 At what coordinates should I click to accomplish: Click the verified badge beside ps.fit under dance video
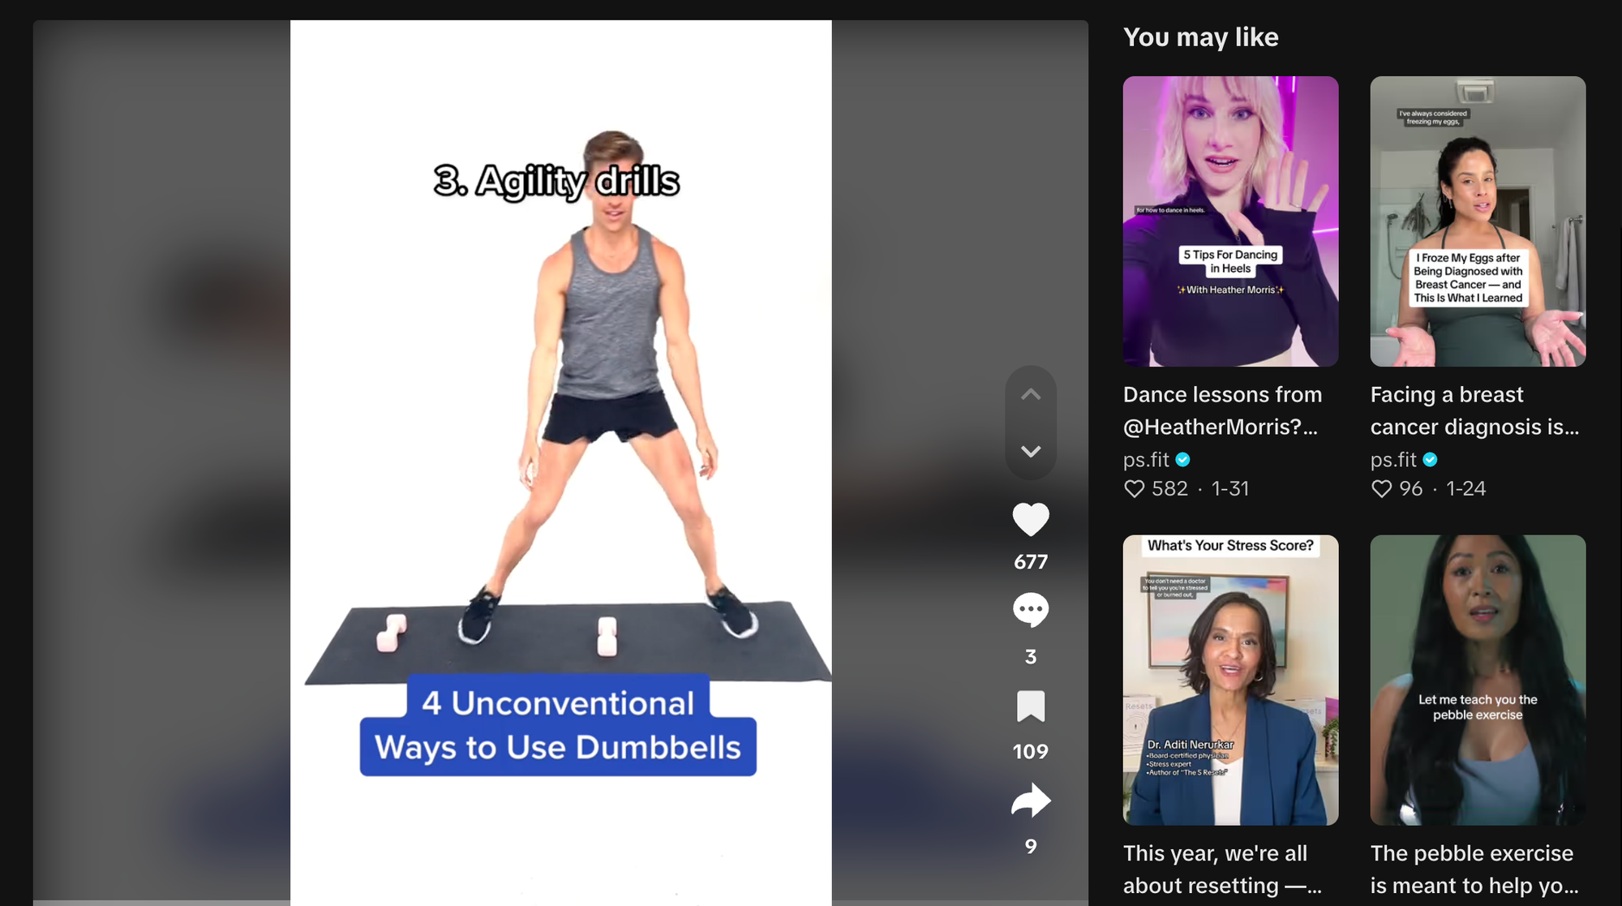tap(1184, 460)
